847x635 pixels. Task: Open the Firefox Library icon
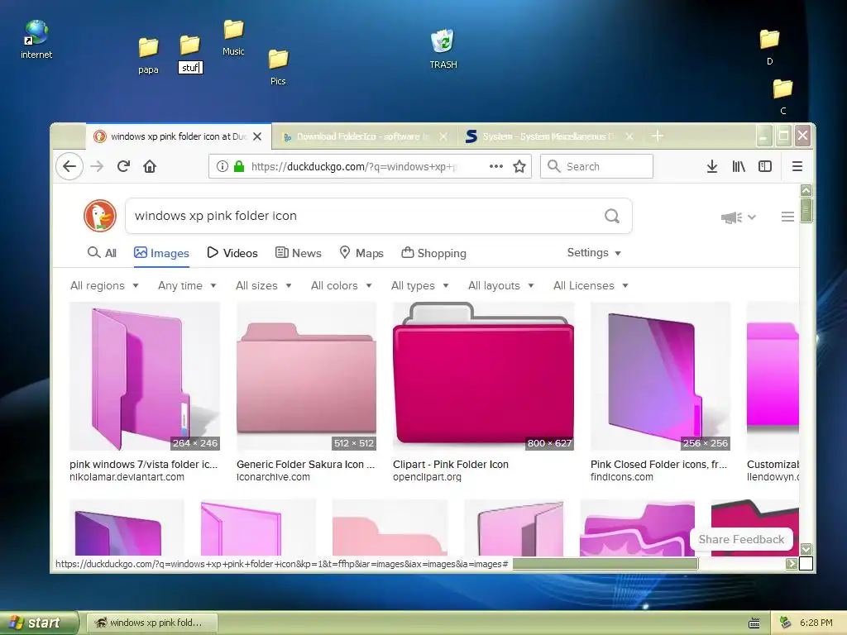point(739,166)
